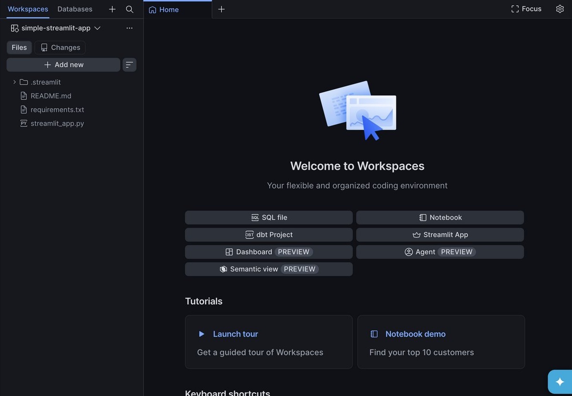572x396 pixels.
Task: Click the Launch tour play icon
Action: click(x=201, y=334)
